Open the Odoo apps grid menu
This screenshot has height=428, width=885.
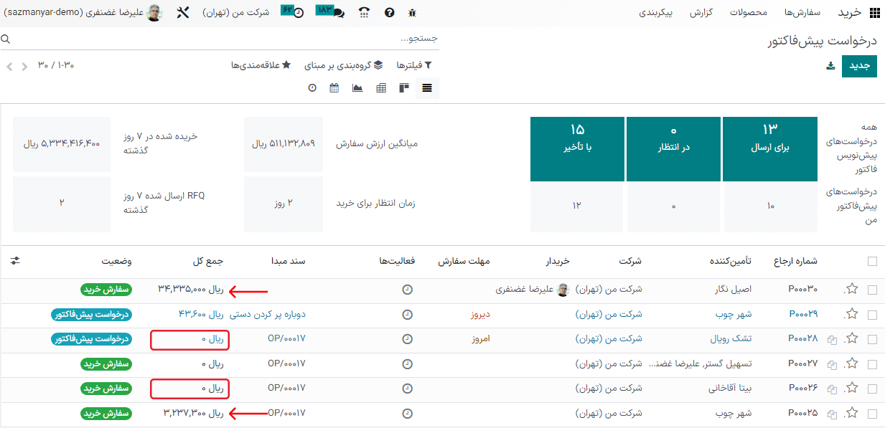pyautogui.click(x=874, y=12)
